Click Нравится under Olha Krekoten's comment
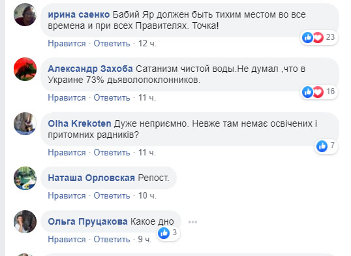The width and height of the screenshot is (351, 256). tap(67, 153)
